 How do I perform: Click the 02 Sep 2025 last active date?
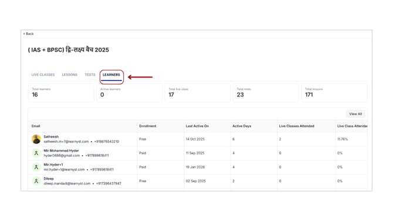point(196,181)
